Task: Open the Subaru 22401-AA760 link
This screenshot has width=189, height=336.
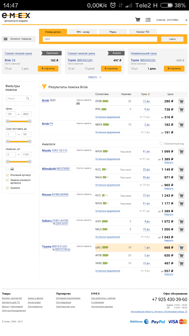Action: [60, 220]
